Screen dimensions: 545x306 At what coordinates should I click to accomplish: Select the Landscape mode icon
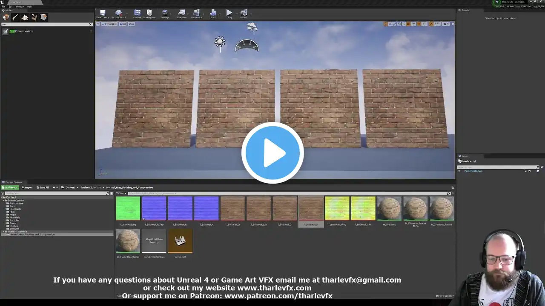25,17
